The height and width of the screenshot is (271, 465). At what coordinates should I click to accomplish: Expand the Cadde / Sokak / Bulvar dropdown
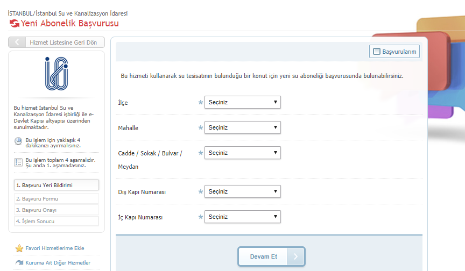(242, 153)
